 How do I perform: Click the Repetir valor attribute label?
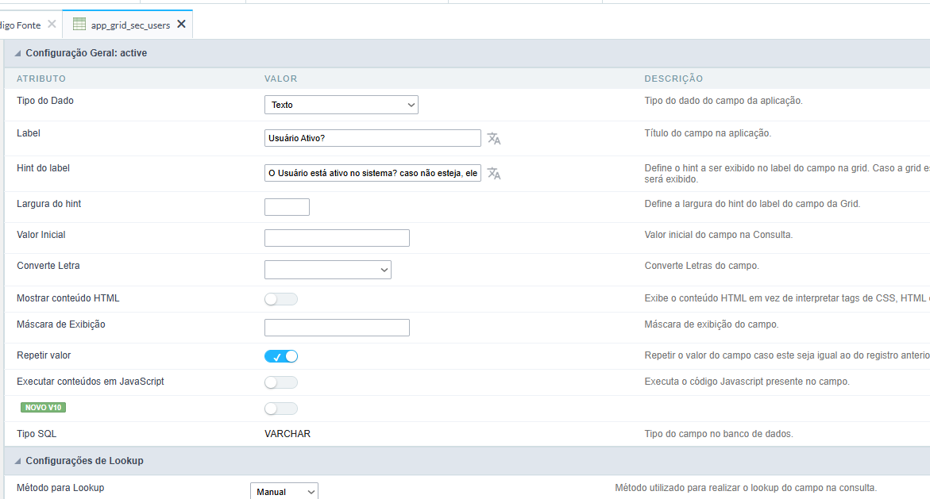pos(44,355)
